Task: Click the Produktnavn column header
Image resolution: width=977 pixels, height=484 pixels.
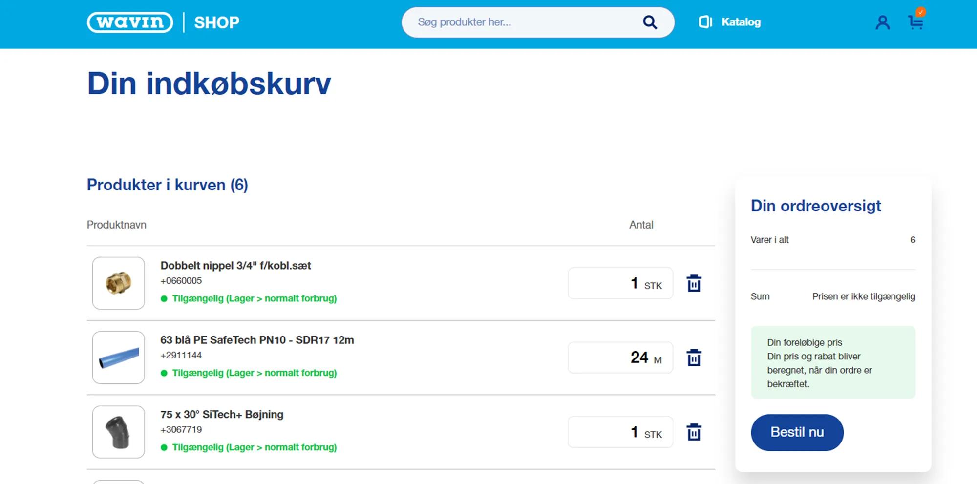Action: (117, 225)
